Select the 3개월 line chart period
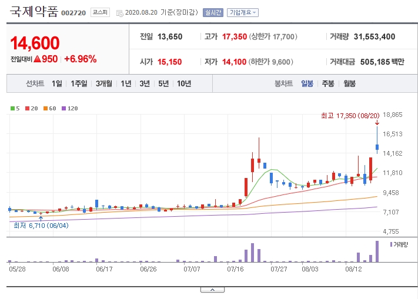The width and height of the screenshot is (418, 299). (x=103, y=83)
